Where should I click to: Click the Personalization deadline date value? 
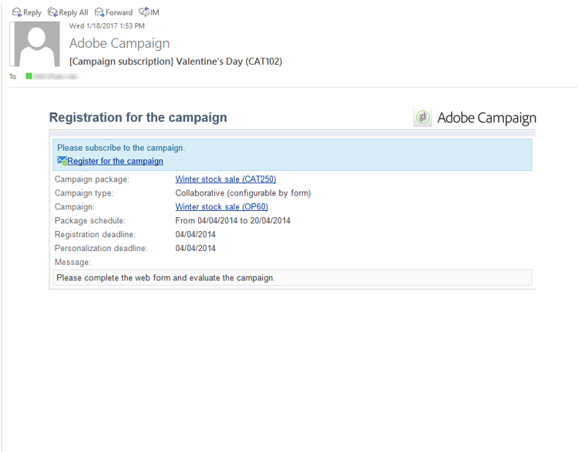196,248
